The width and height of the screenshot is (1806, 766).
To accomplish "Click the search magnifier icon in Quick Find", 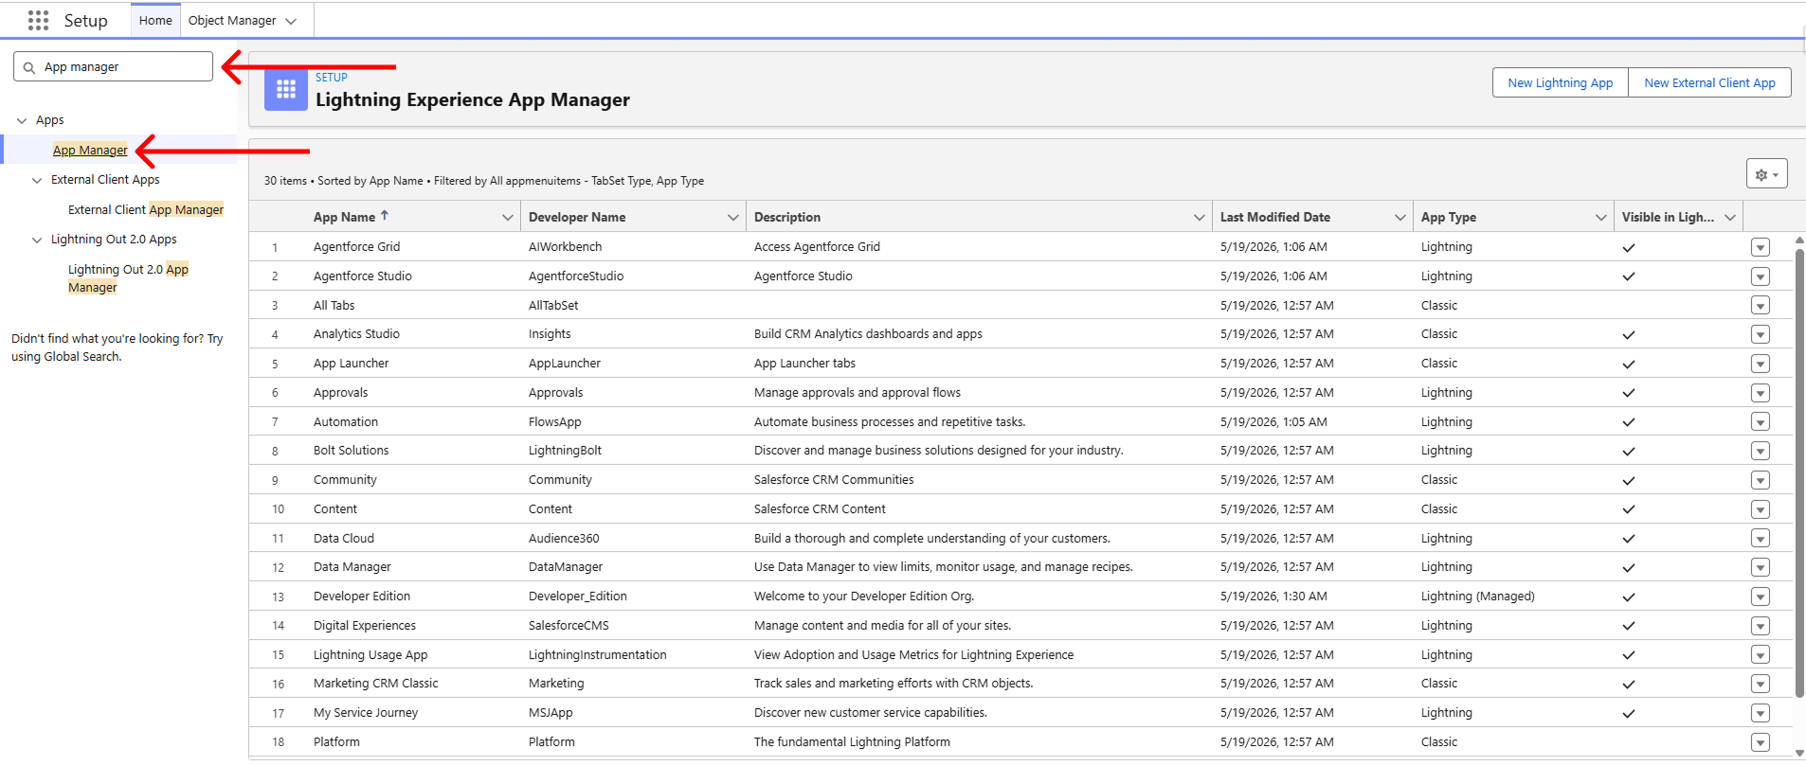I will point(29,67).
